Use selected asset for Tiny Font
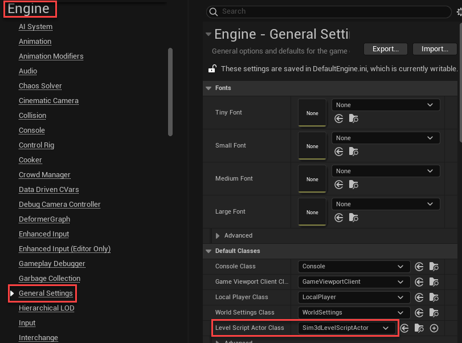The width and height of the screenshot is (462, 343). pos(339,119)
